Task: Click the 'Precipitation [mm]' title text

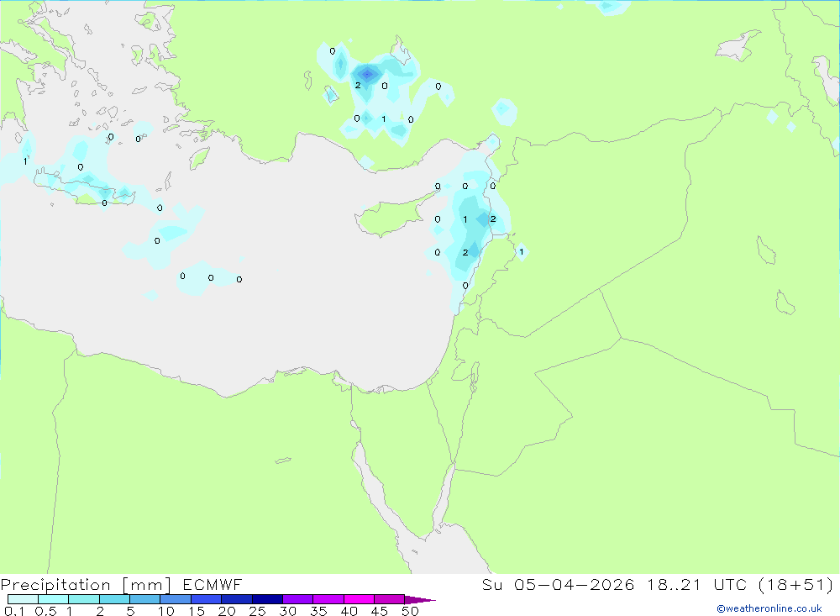Action: (86, 585)
